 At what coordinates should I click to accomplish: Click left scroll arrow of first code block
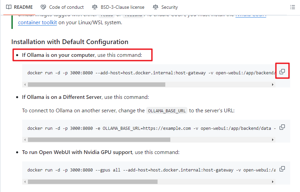pos(25,85)
